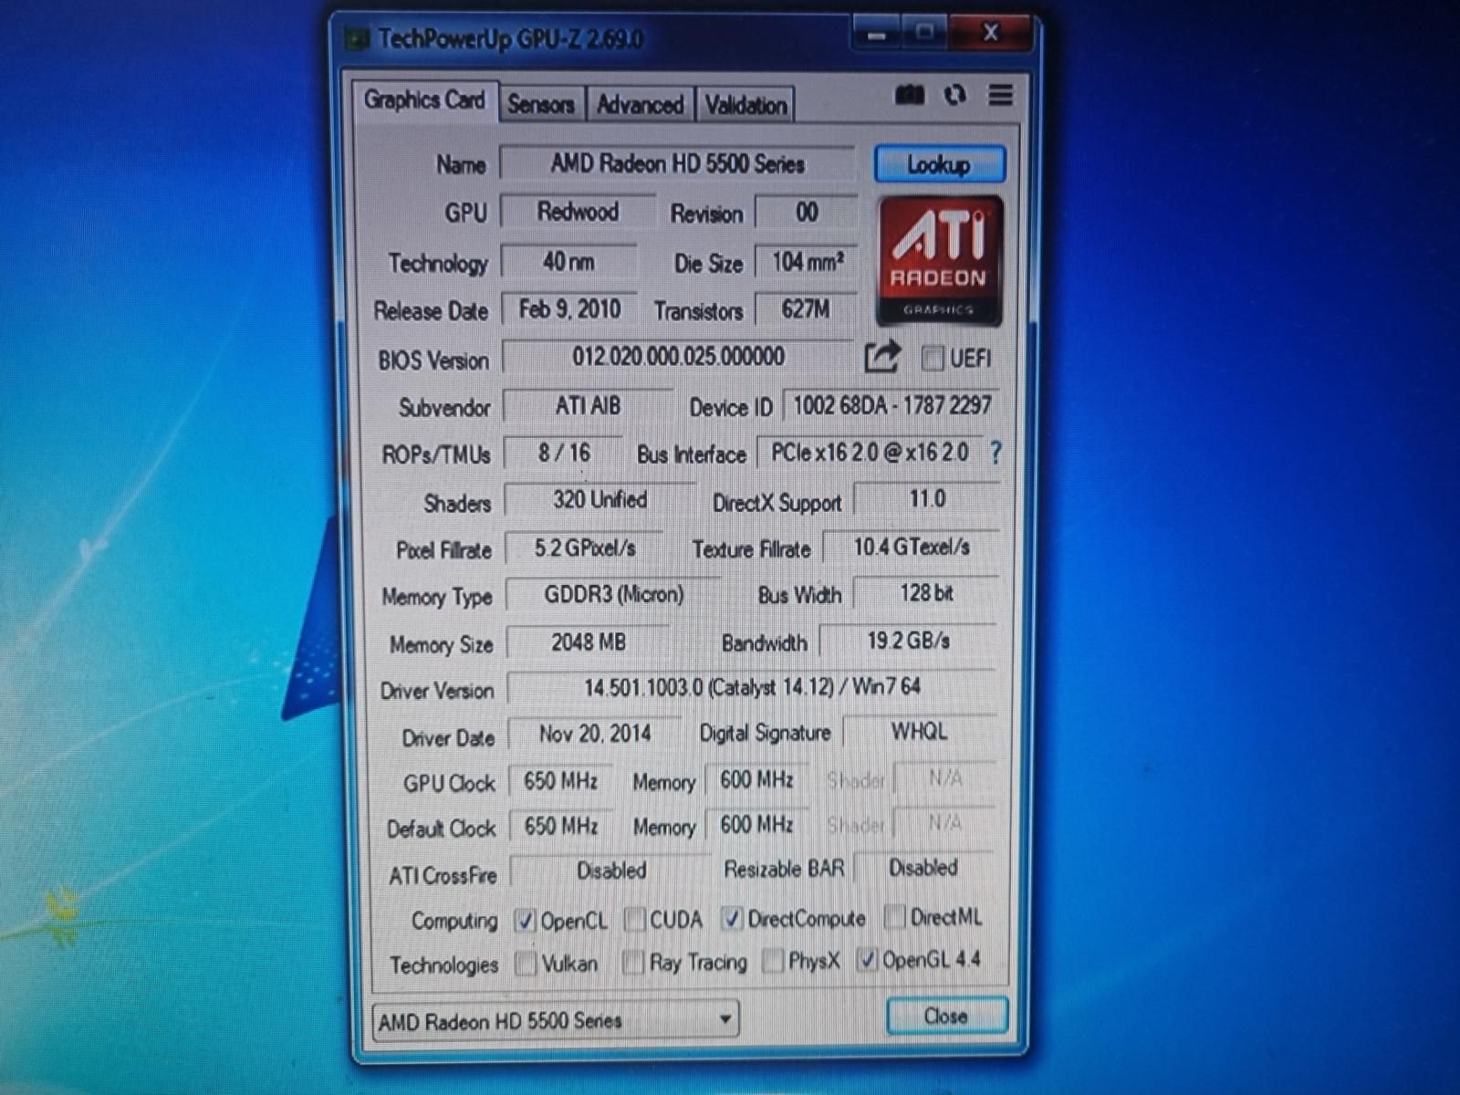Click the Memory Type value GDDR3 (Micron)

click(613, 595)
